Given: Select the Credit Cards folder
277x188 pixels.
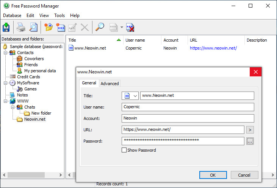Looking at the screenshot, I should click(28, 77).
